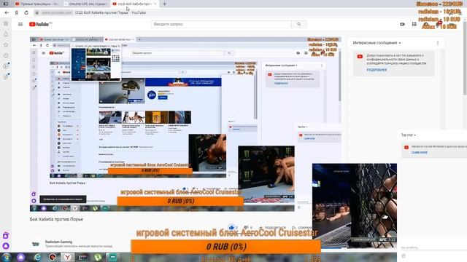
Task: Open Yandex Browser from the taskbar
Action: pyautogui.click(x=68, y=257)
